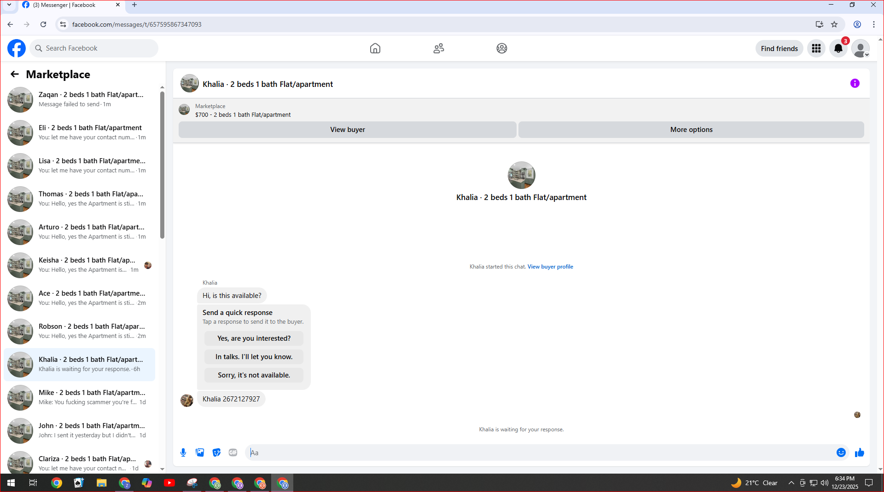Click the chat list scrollbar thumb
Viewport: 884px width, 492px height.
click(x=162, y=165)
